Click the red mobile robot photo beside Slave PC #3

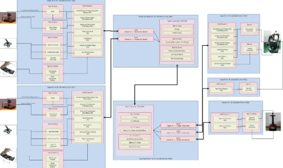pyautogui.click(x=273, y=122)
